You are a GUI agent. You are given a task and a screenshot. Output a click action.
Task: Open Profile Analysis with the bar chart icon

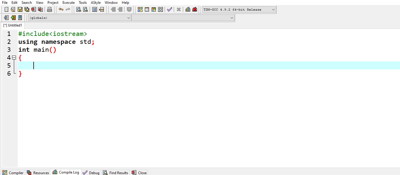188,9
